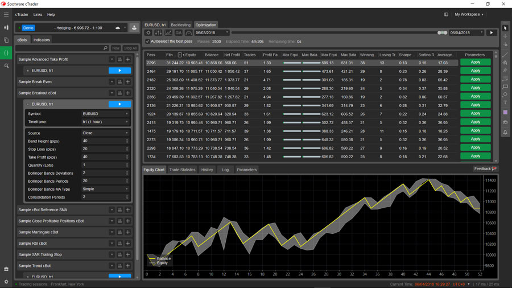Screen dimensions: 512x288
Task: Switch to the Trade Statistics tab
Action: click(182, 170)
